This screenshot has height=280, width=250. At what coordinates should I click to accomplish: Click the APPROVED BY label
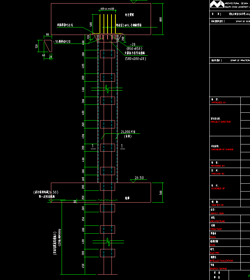click(x=218, y=102)
